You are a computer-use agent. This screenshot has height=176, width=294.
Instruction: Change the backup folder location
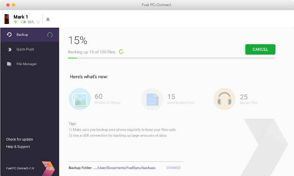coord(173,168)
